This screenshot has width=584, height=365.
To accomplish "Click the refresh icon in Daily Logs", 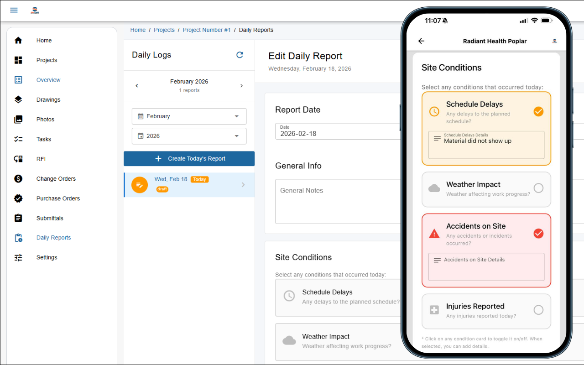I will pos(240,55).
